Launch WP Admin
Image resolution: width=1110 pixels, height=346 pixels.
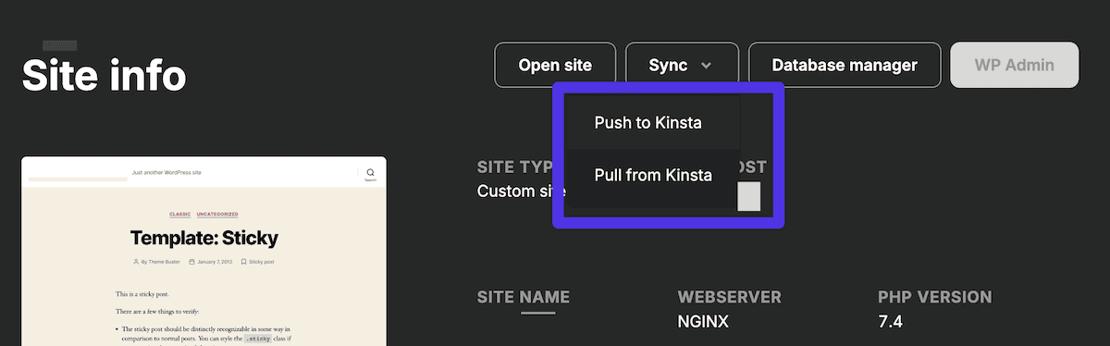[1015, 66]
